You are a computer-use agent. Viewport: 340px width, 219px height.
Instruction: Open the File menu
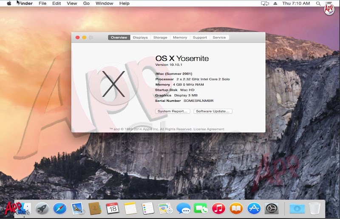[x=42, y=3]
